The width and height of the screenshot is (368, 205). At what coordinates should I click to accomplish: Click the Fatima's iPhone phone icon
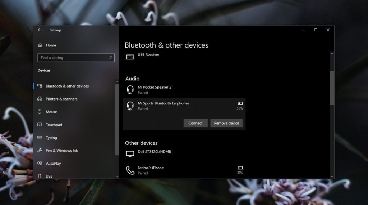[130, 170]
